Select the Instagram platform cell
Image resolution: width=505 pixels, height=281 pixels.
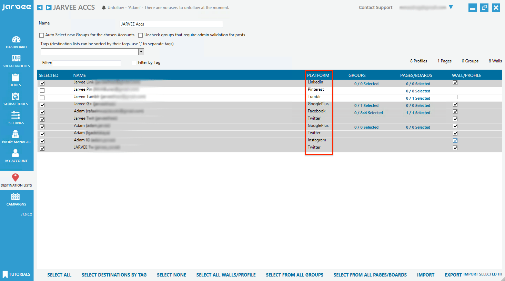[x=317, y=140]
